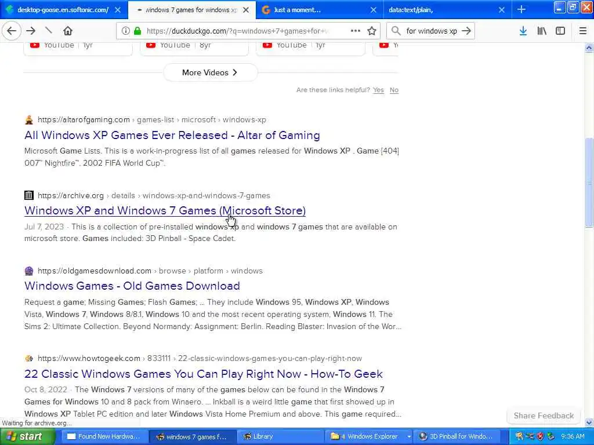The height and width of the screenshot is (445, 594).
Task: Click the 9:36 AM taskbar clock
Action: click(573, 437)
